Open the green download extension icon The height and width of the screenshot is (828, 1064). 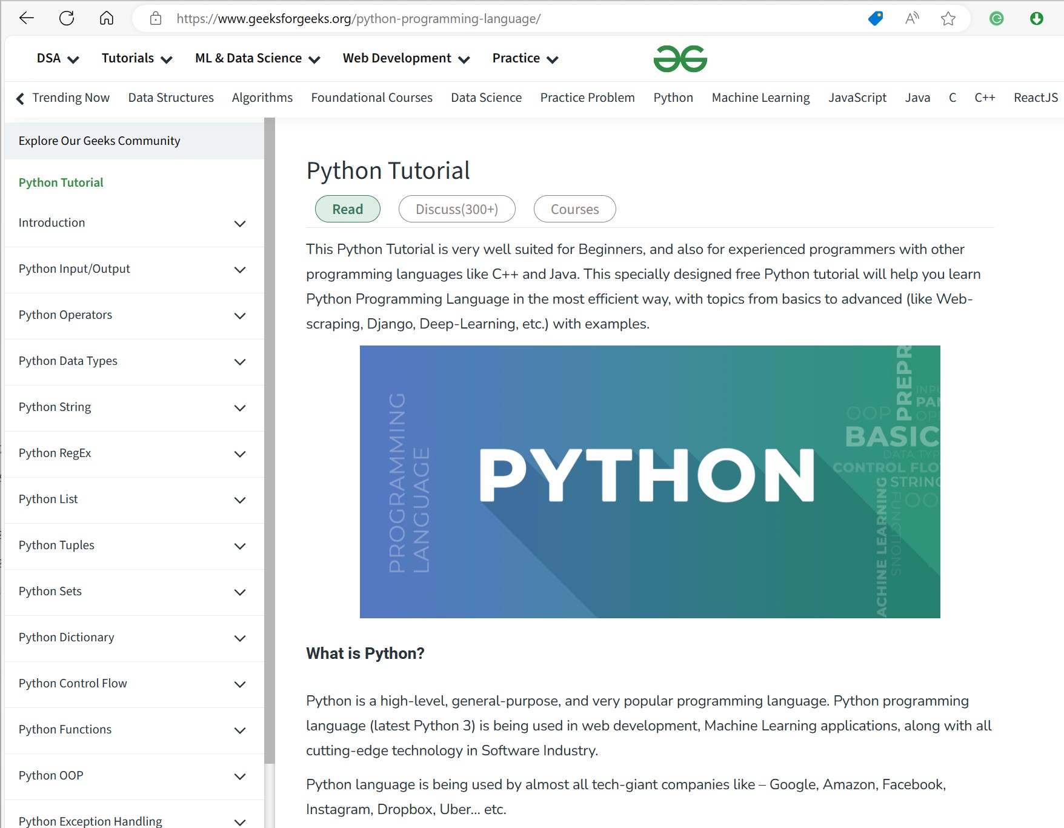1037,19
